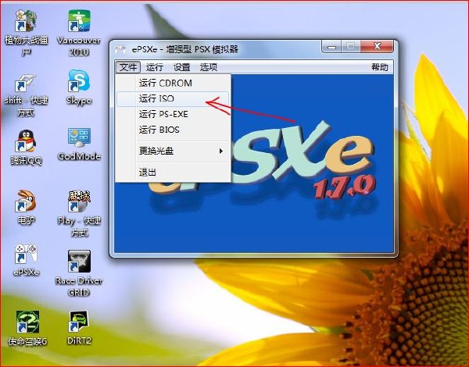This screenshot has height=367, width=469.
Task: Choose 退出 to quit ePSXe
Action: coord(173,172)
